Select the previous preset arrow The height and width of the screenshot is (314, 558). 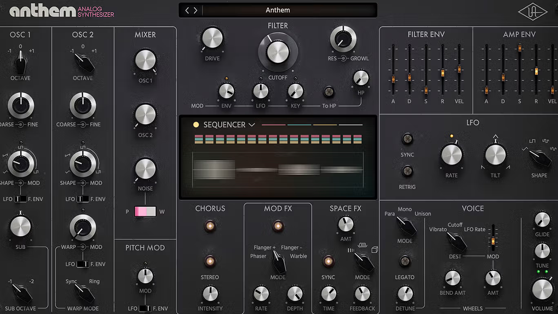pos(187,10)
